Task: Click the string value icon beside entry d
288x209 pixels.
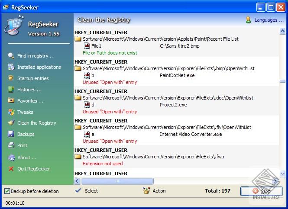Action: (x=87, y=105)
